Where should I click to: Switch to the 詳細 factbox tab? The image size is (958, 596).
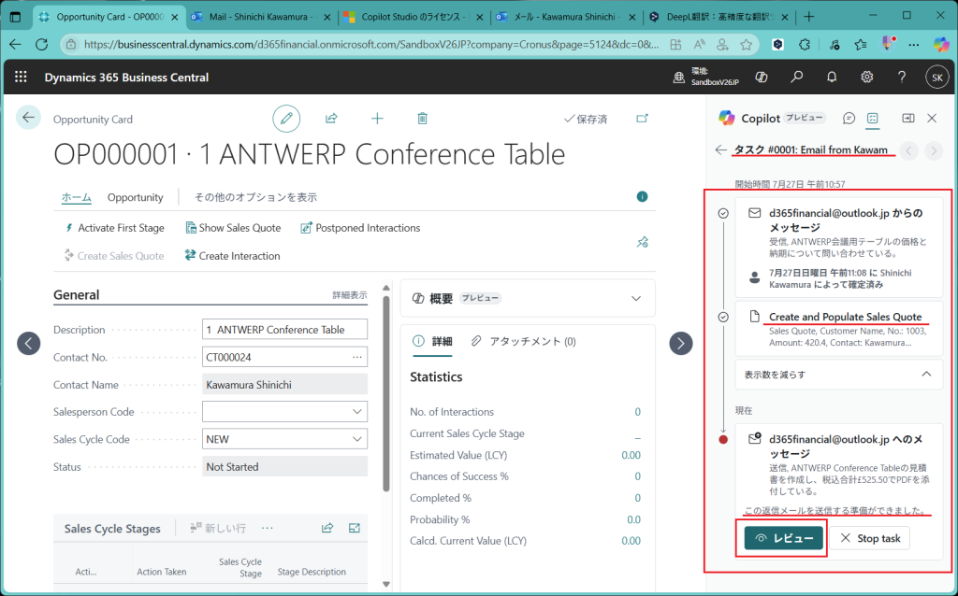click(433, 342)
